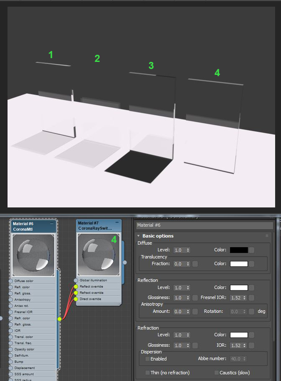
Task: Open the black Diffuse color swatch
Action: pos(239,250)
